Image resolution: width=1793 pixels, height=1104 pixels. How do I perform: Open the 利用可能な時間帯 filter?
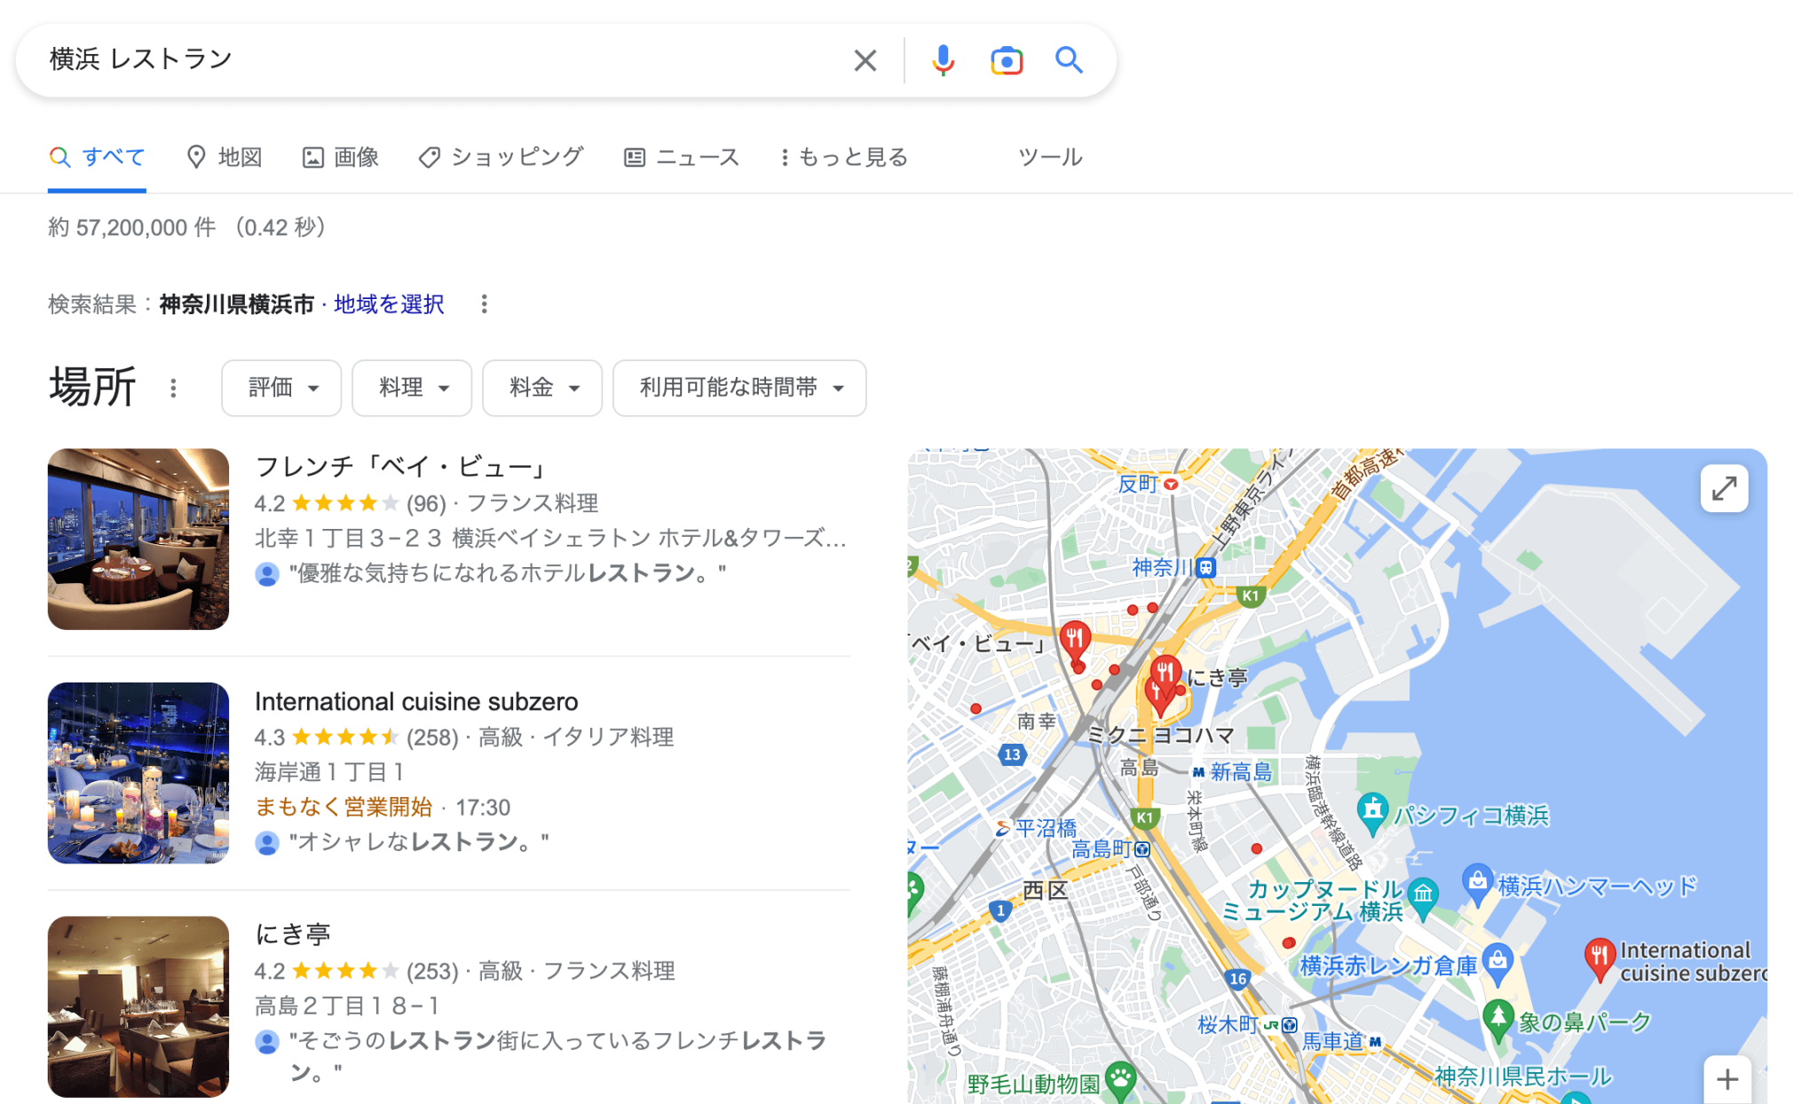tap(739, 388)
